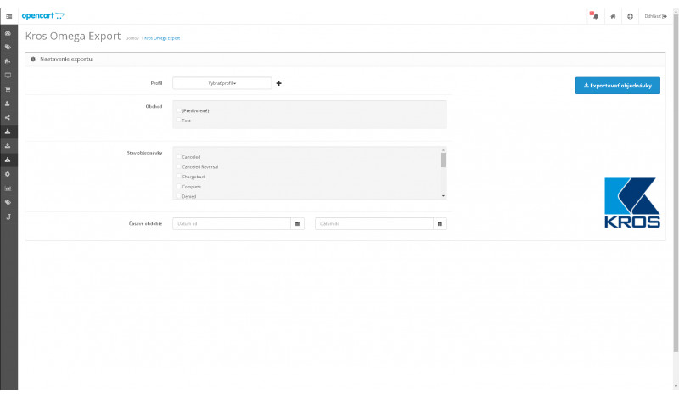The image size is (679, 399).
Task: Click the OpenCart logo
Action: 43,16
